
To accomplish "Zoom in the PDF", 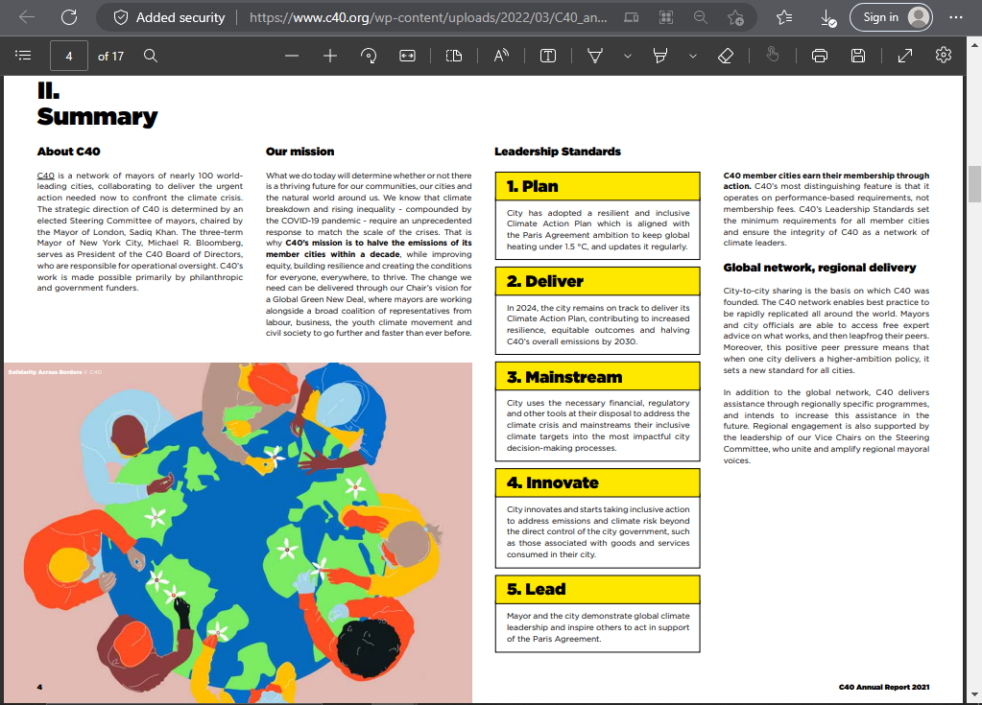I will [330, 56].
